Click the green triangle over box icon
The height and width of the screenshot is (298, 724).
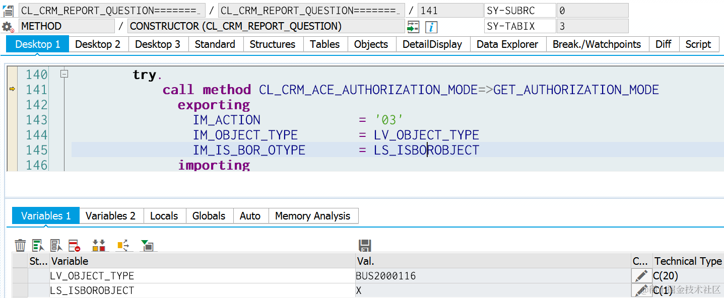coord(148,245)
